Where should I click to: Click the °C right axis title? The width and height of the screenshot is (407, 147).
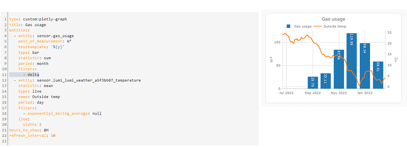tap(396, 60)
